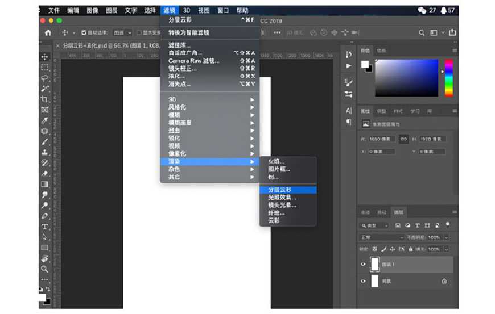
Task: Open the WeChat icon in the menu bar
Action: pyautogui.click(x=422, y=10)
